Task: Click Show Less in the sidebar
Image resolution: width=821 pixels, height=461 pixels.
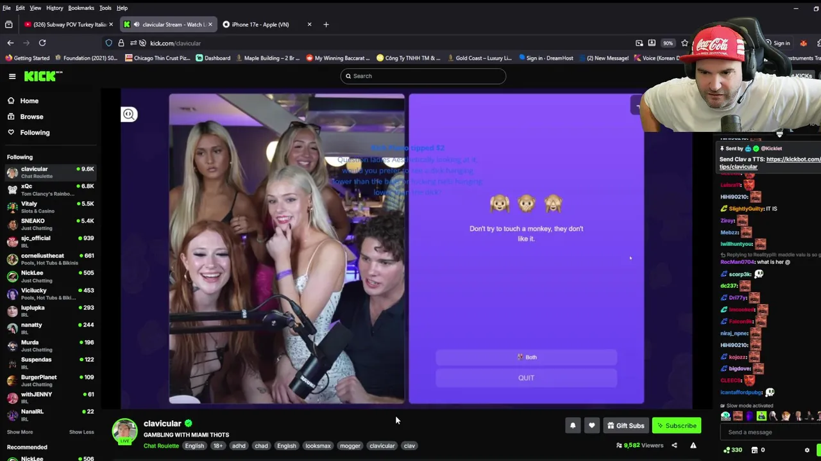Action: [x=81, y=432]
